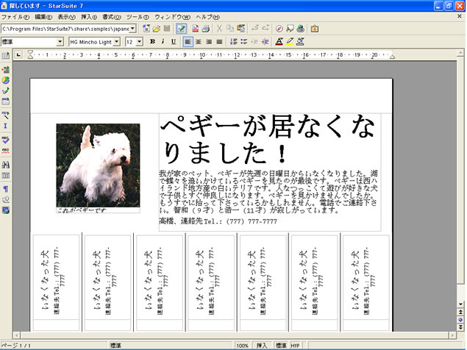
Task: Toggle the Edit File mode icon
Action: [x=181, y=29]
